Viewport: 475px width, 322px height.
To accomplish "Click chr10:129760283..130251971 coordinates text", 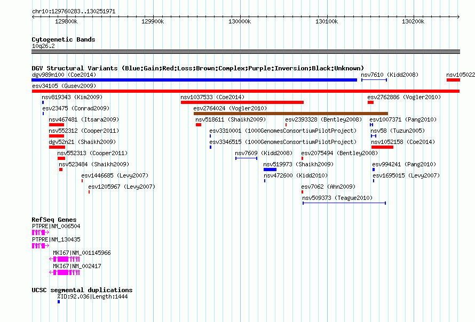I will tap(74, 12).
